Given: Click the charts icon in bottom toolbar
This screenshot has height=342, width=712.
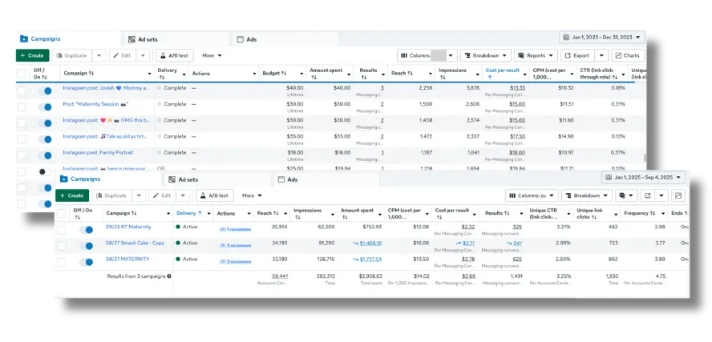Looking at the screenshot, I should click(678, 195).
